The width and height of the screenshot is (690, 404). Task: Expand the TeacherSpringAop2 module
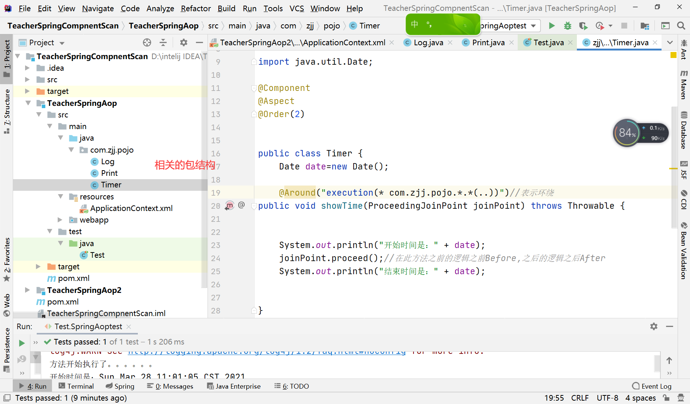tap(27, 290)
